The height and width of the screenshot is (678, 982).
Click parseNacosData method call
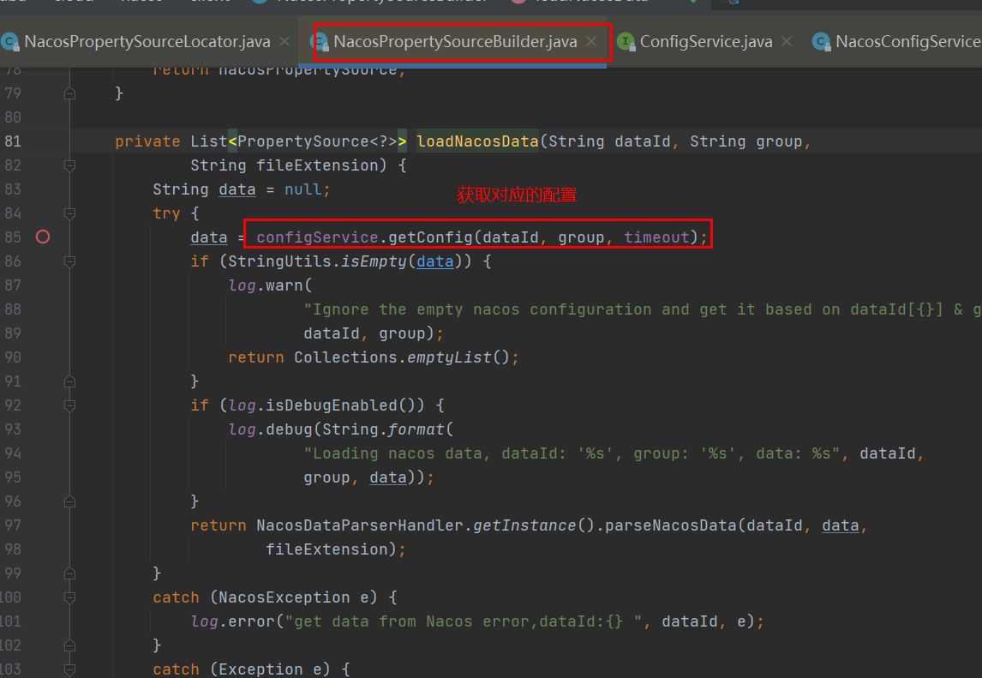coord(670,525)
